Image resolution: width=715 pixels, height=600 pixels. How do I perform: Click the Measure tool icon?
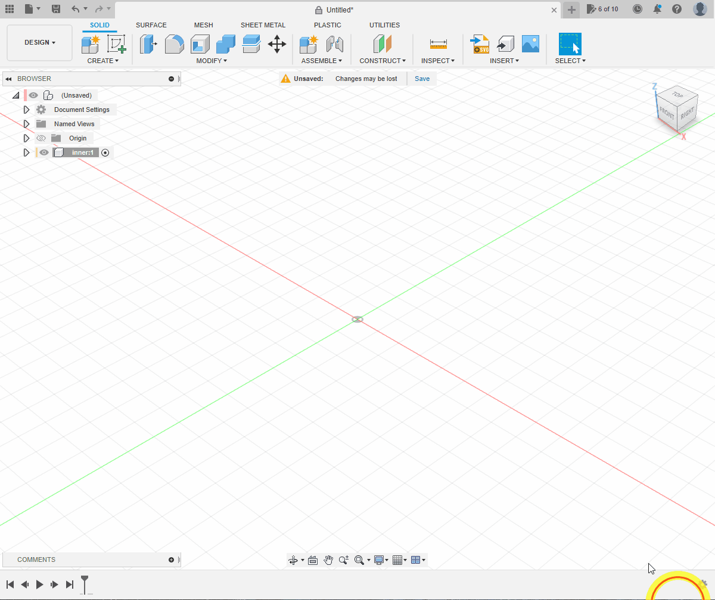tap(438, 44)
